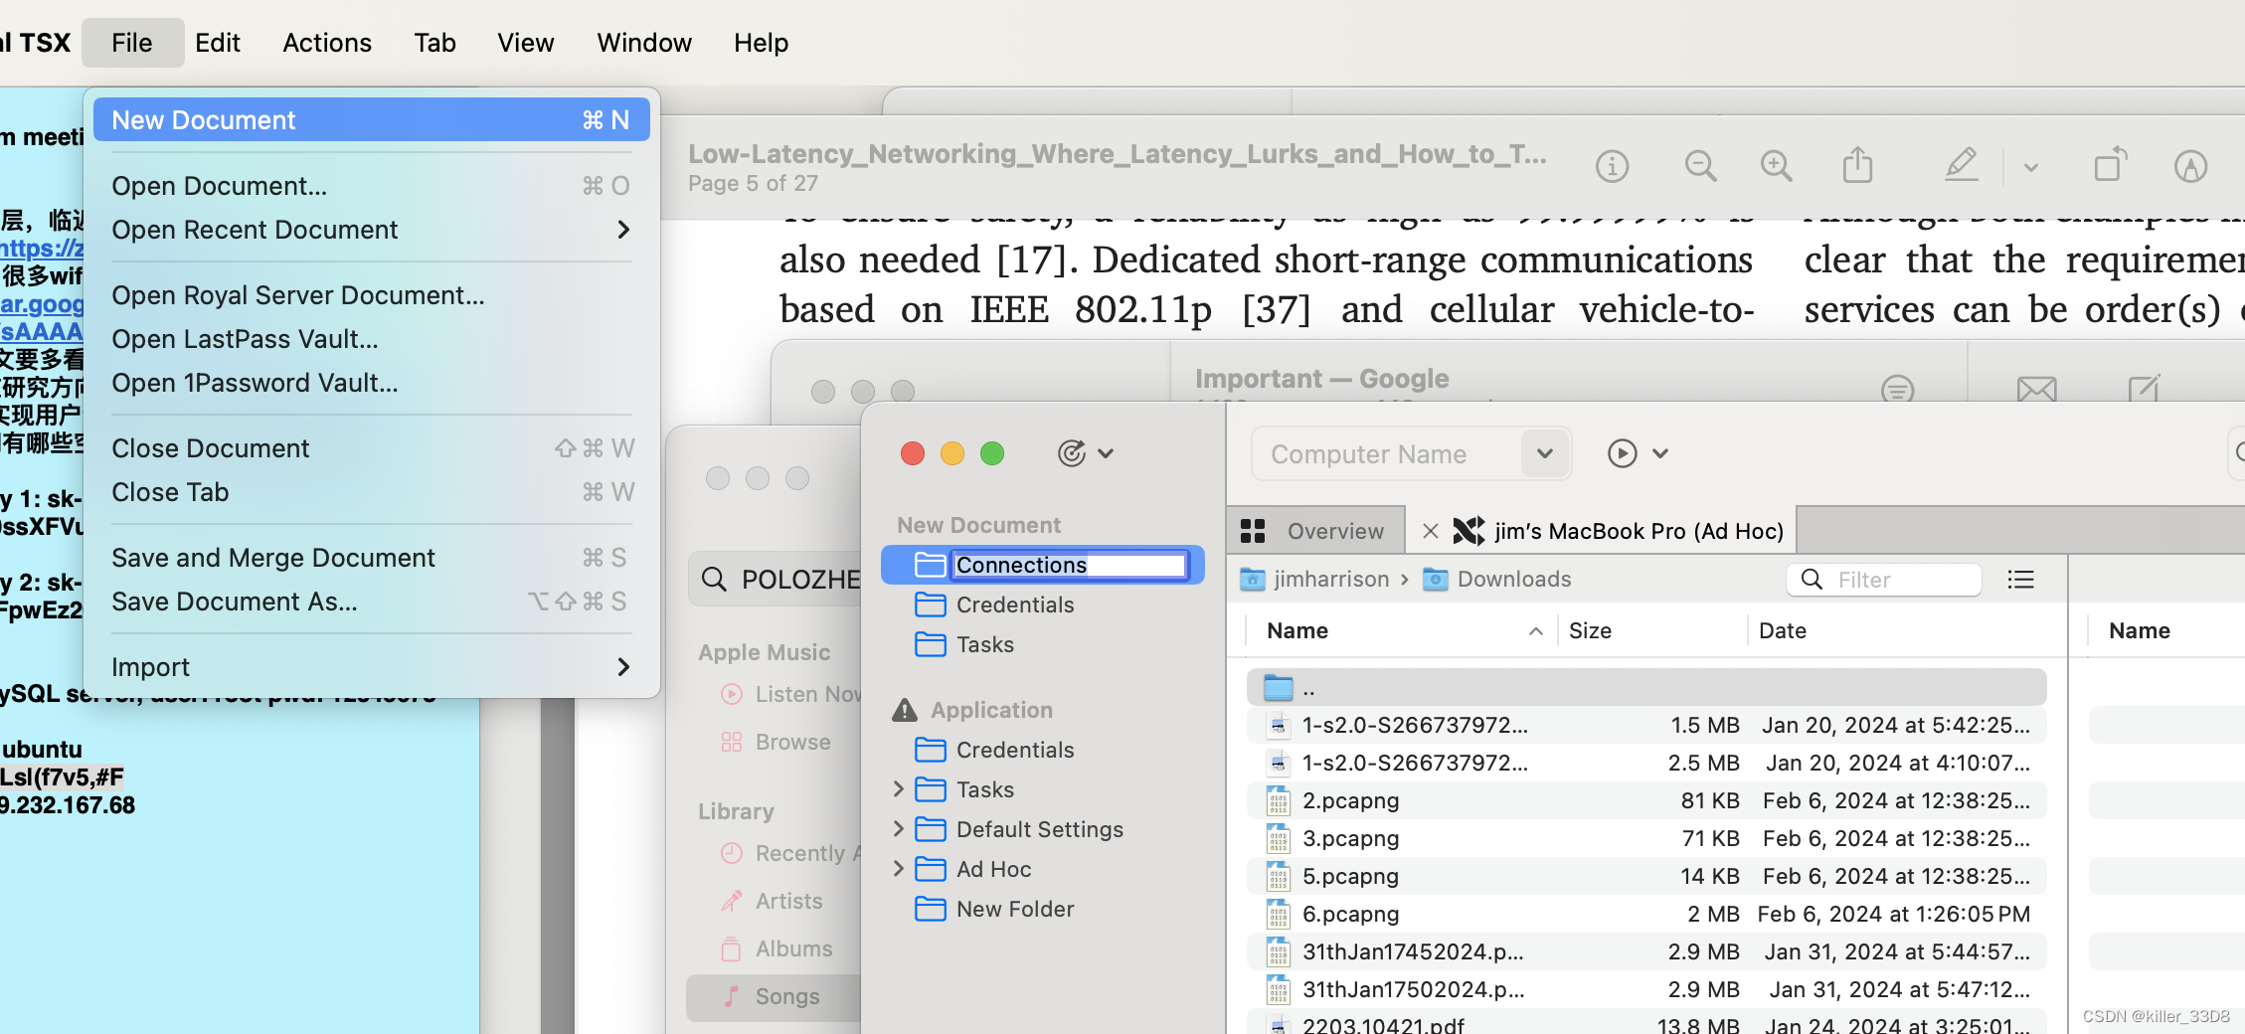Expand the Default Settings folder
Screen dimensions: 2245x1034
(x=898, y=829)
